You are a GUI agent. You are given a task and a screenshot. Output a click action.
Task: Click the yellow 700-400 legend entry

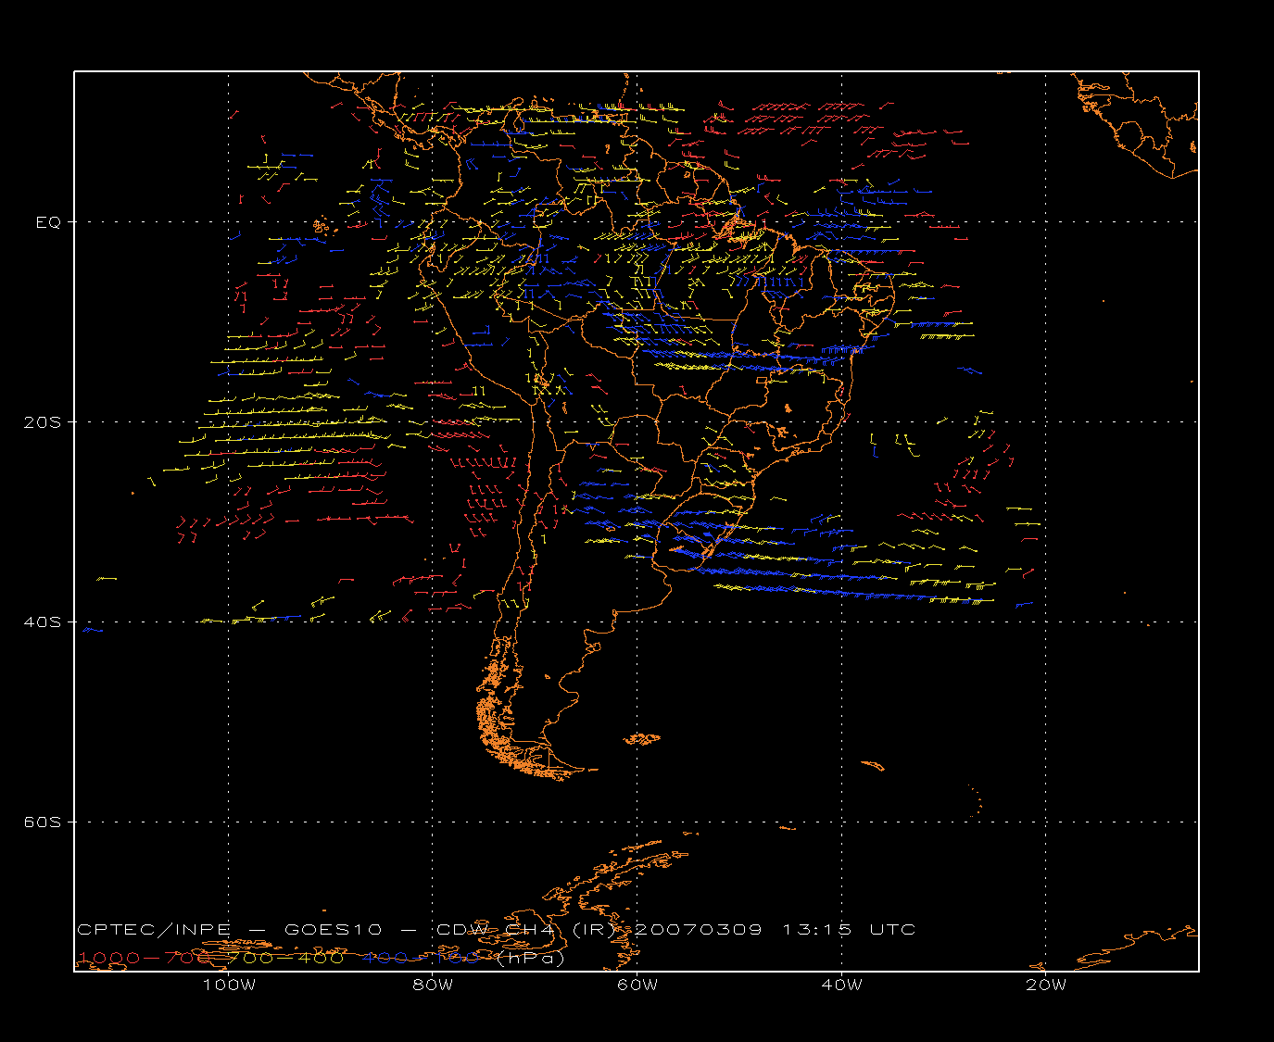coord(286,958)
